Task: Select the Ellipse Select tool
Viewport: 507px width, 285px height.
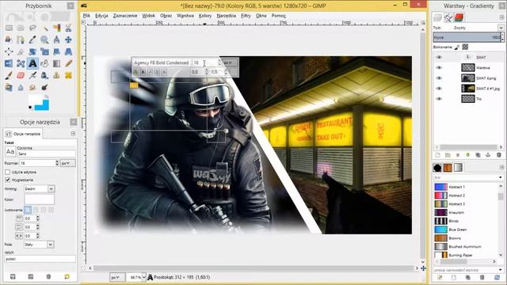Action: tap(21, 28)
